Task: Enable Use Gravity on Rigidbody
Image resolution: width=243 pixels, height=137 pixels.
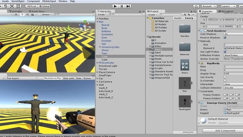Action: coord(225,77)
